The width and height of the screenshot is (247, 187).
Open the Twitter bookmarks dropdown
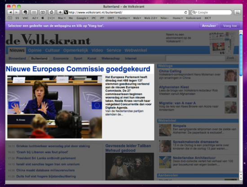pos(124,18)
